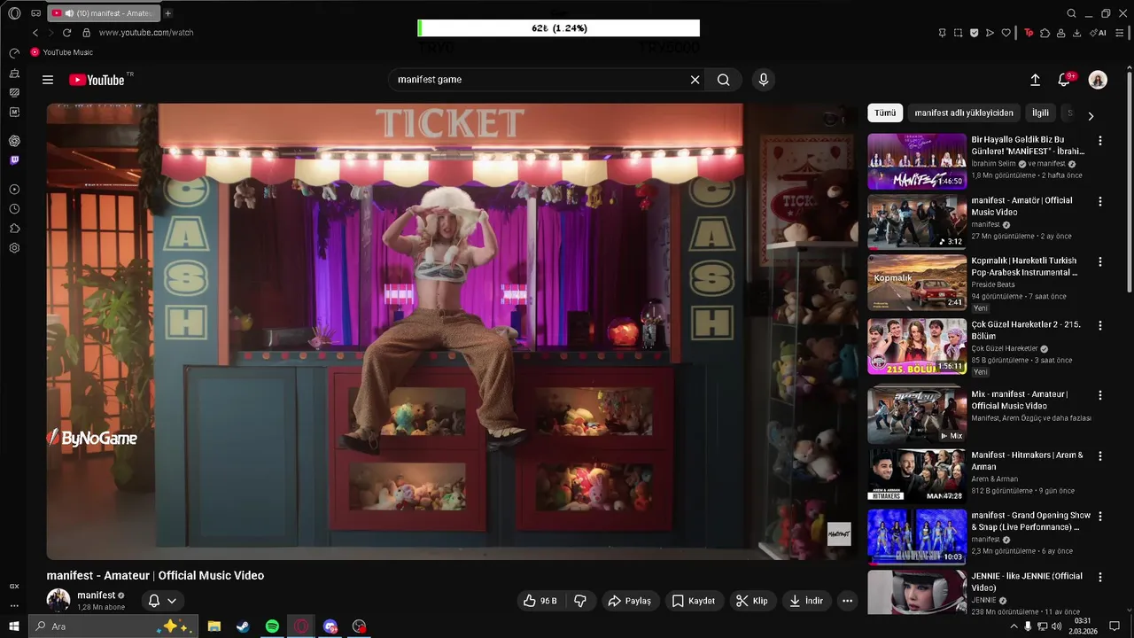1134x638 pixels.
Task: Open options for manifest Amatör video
Action: tap(1100, 201)
